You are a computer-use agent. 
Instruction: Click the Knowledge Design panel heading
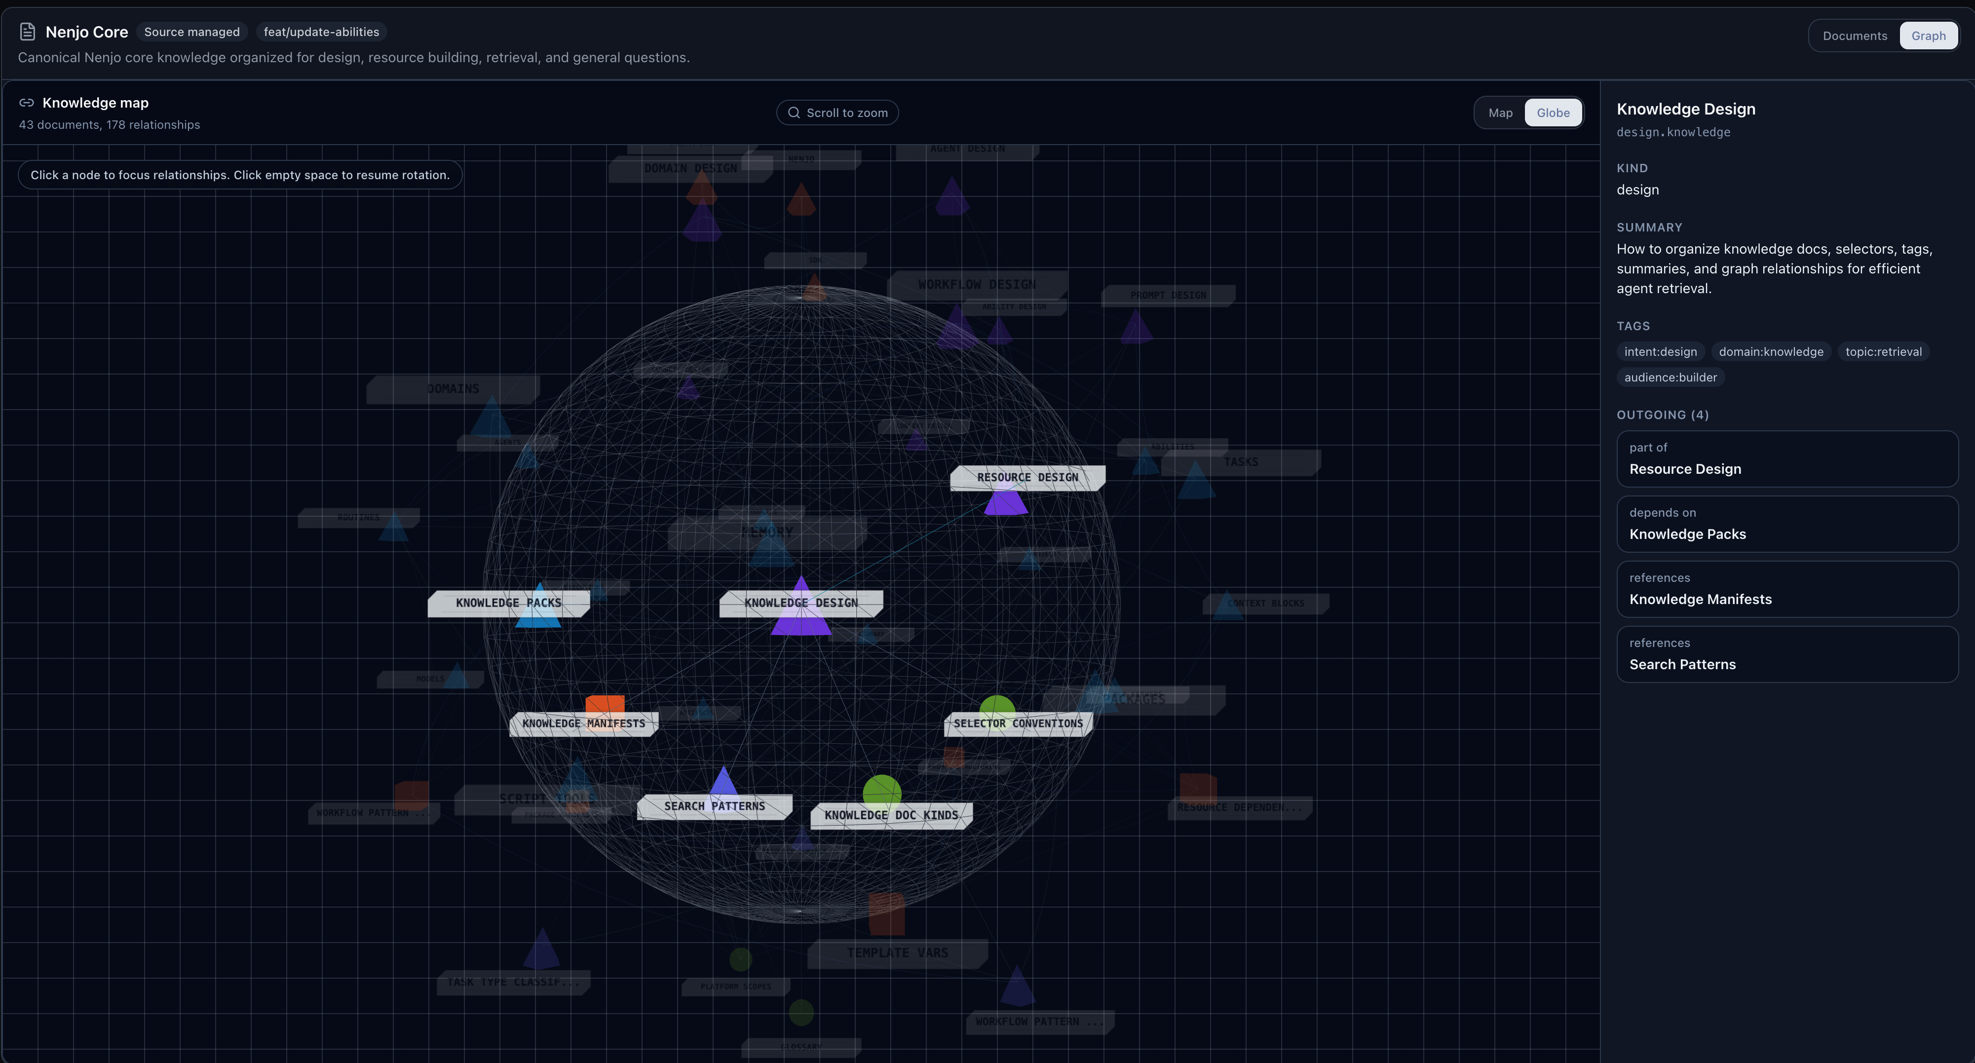click(1685, 109)
